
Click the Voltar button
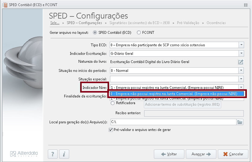169,154
